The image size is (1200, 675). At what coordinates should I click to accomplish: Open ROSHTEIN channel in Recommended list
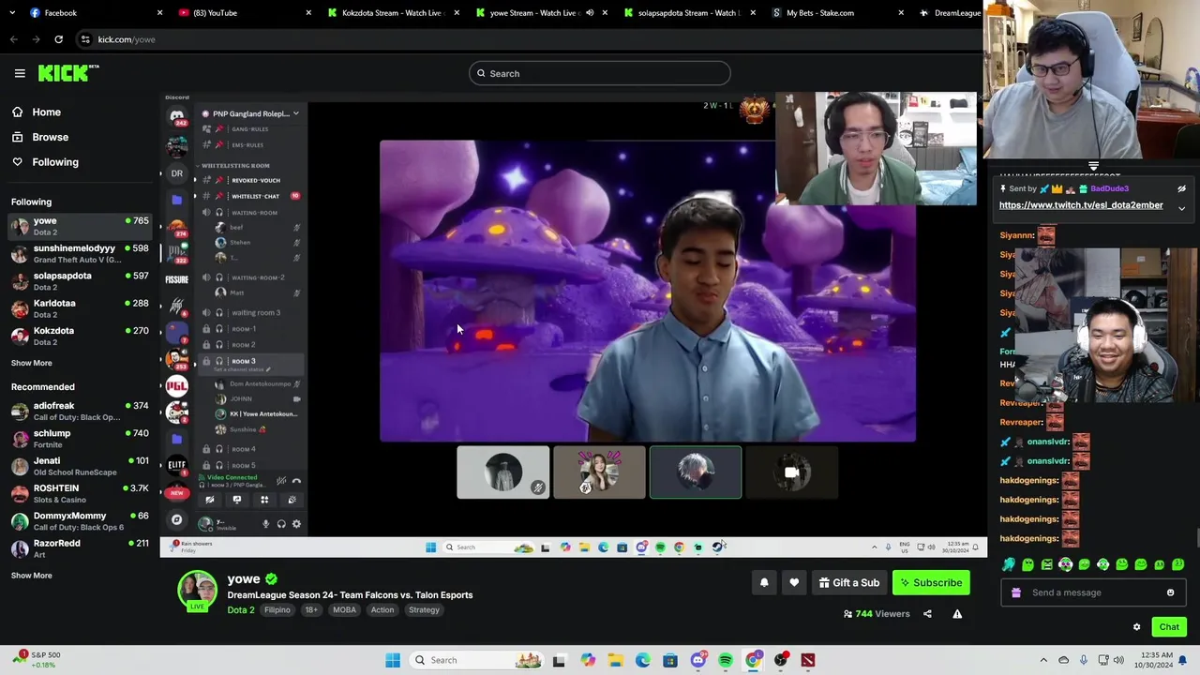tap(80, 493)
